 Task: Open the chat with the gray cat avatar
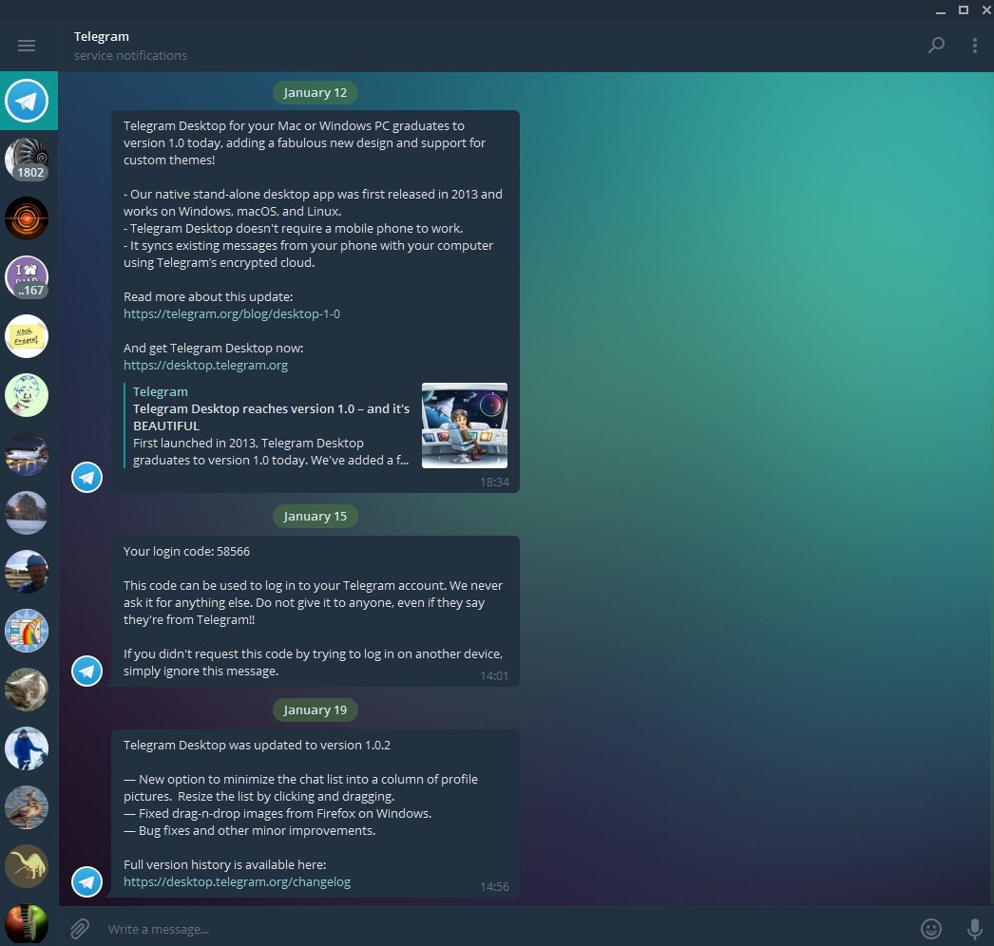pos(27,690)
